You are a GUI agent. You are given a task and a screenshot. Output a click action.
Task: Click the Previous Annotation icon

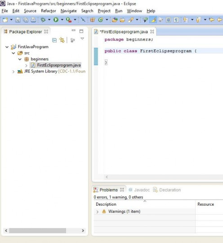pyautogui.click(x=198, y=20)
